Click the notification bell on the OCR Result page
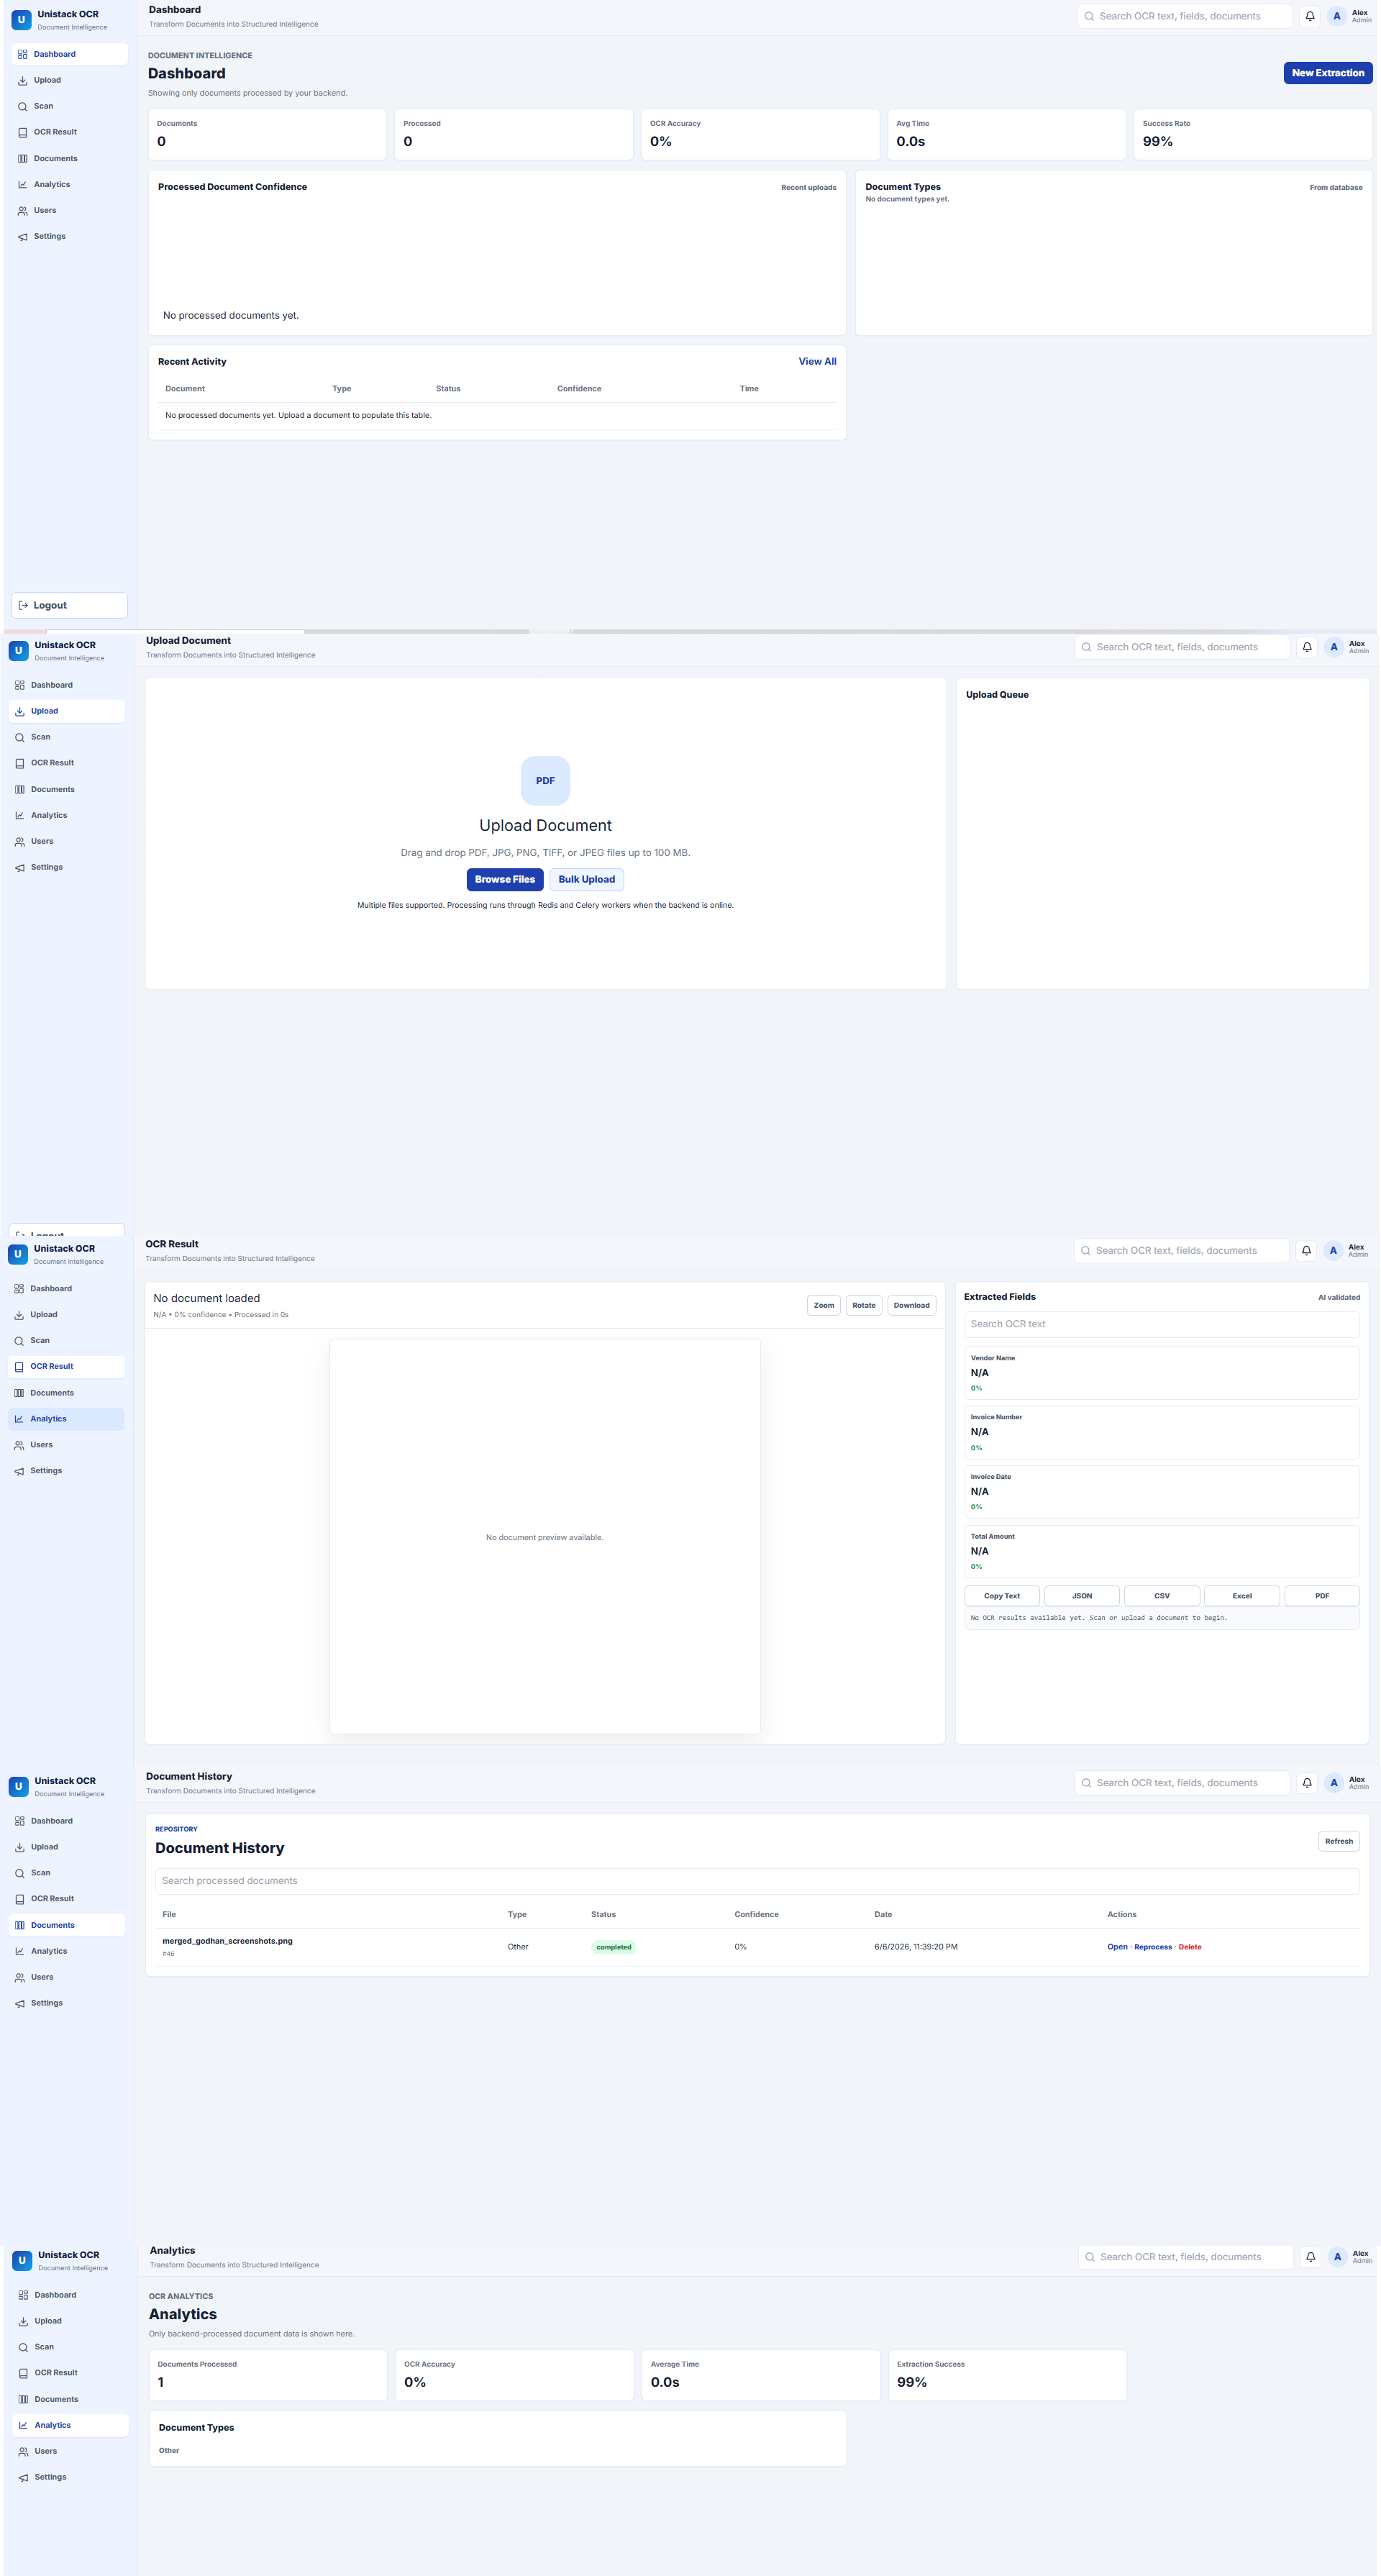The width and height of the screenshot is (1381, 2576). click(x=1305, y=1250)
